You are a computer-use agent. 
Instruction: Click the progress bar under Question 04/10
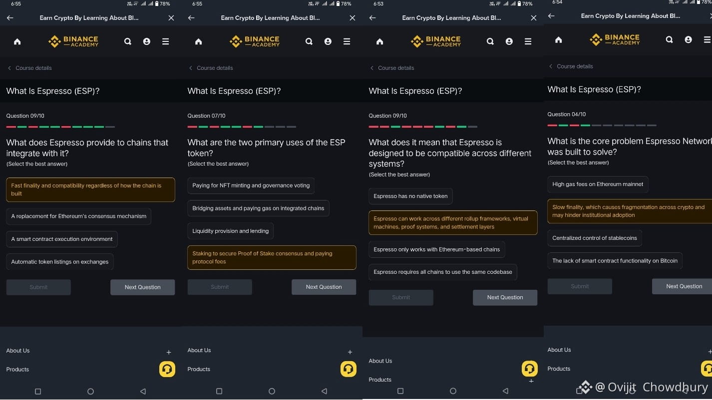click(x=602, y=125)
